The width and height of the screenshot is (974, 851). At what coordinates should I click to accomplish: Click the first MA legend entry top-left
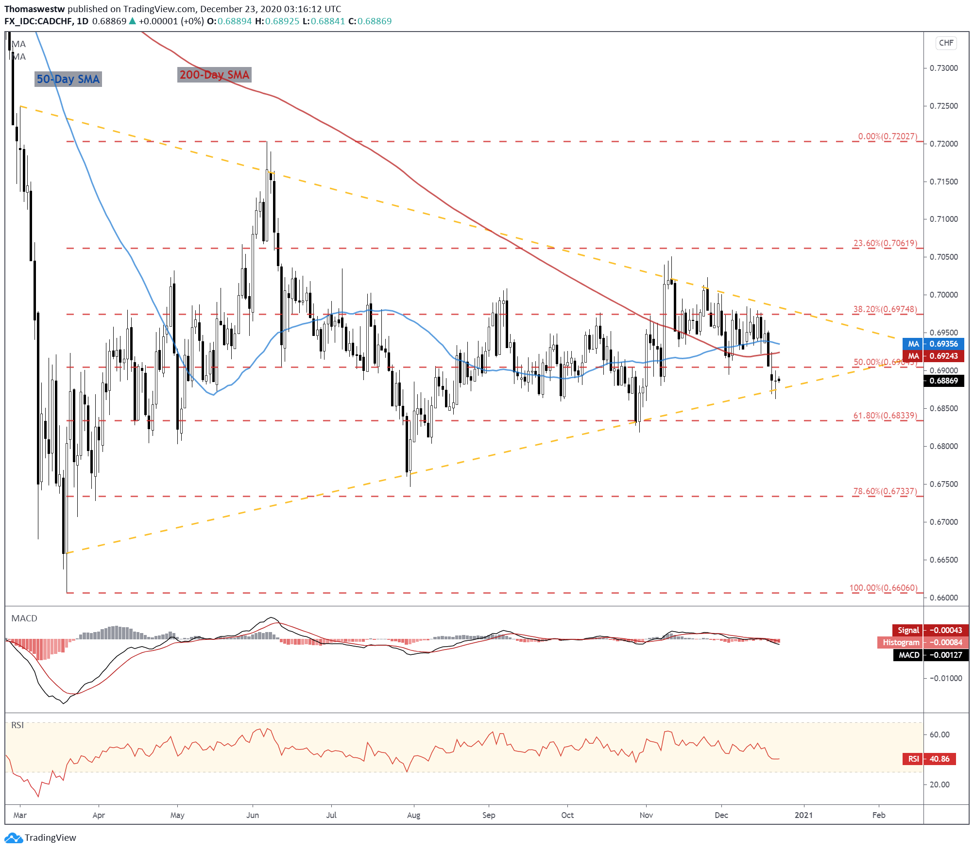point(18,44)
